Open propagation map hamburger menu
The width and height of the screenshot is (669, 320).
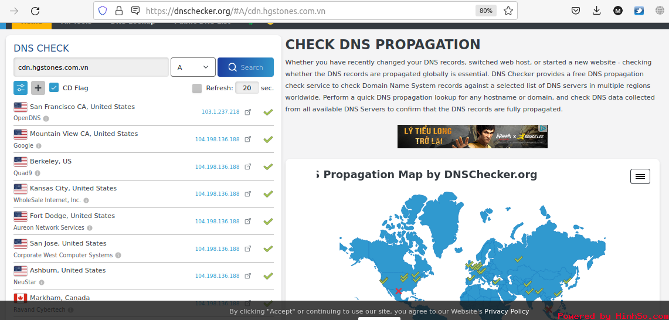(x=640, y=176)
